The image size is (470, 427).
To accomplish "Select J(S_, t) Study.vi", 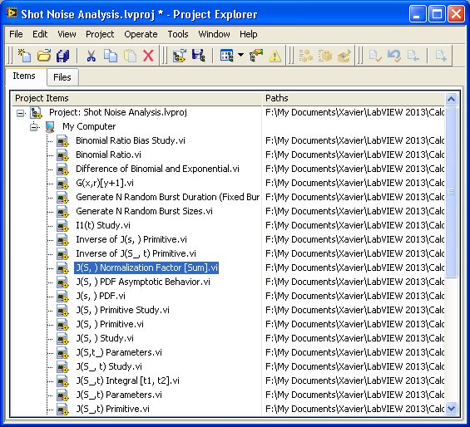I will point(109,366).
